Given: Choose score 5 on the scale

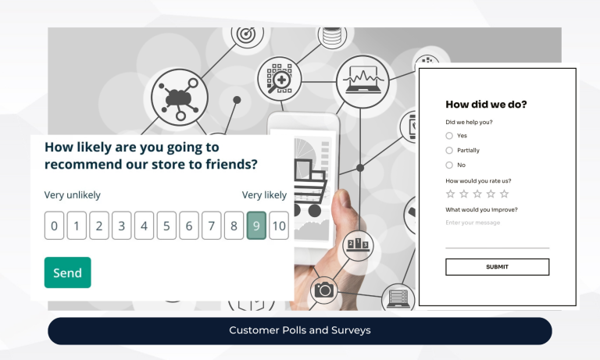Looking at the screenshot, I should pos(166,226).
